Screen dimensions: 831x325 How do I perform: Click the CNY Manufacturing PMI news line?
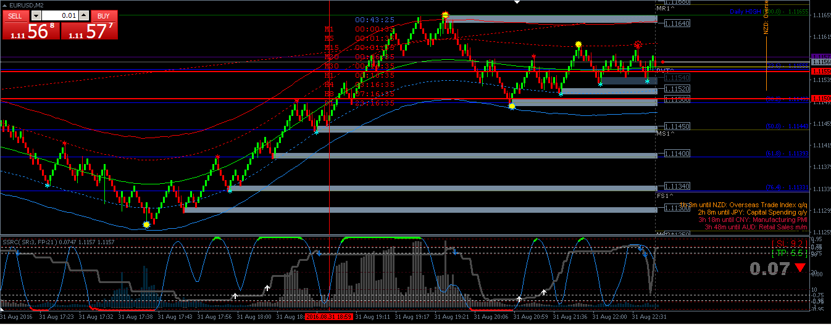(x=753, y=219)
